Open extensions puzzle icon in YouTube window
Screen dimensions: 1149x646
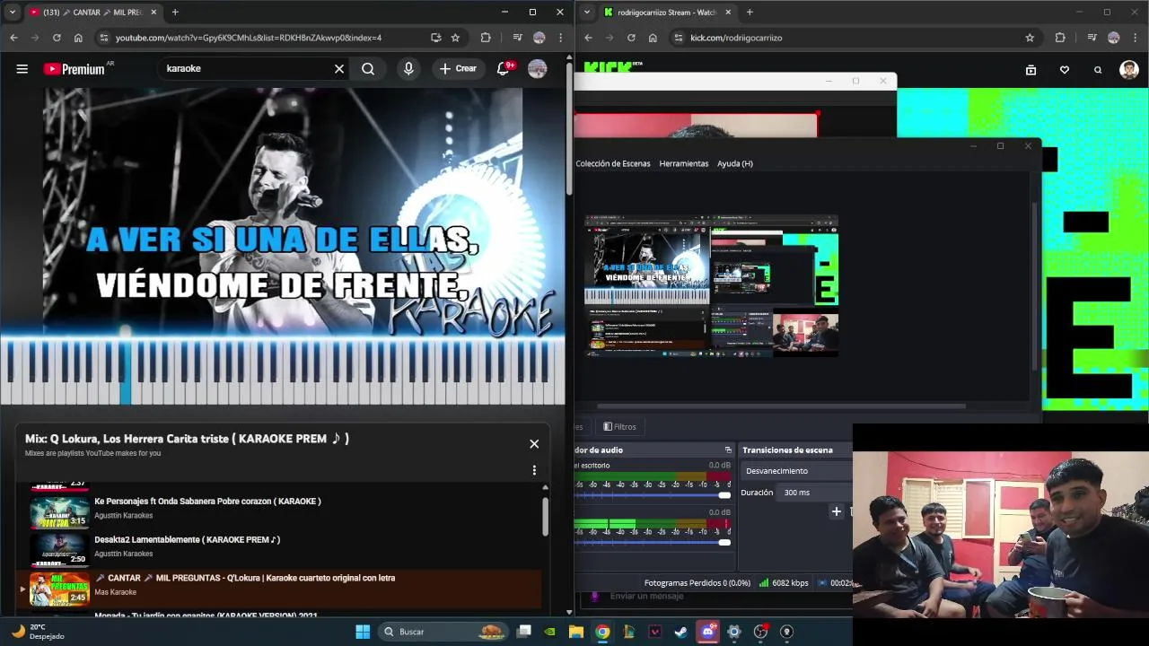pos(486,38)
